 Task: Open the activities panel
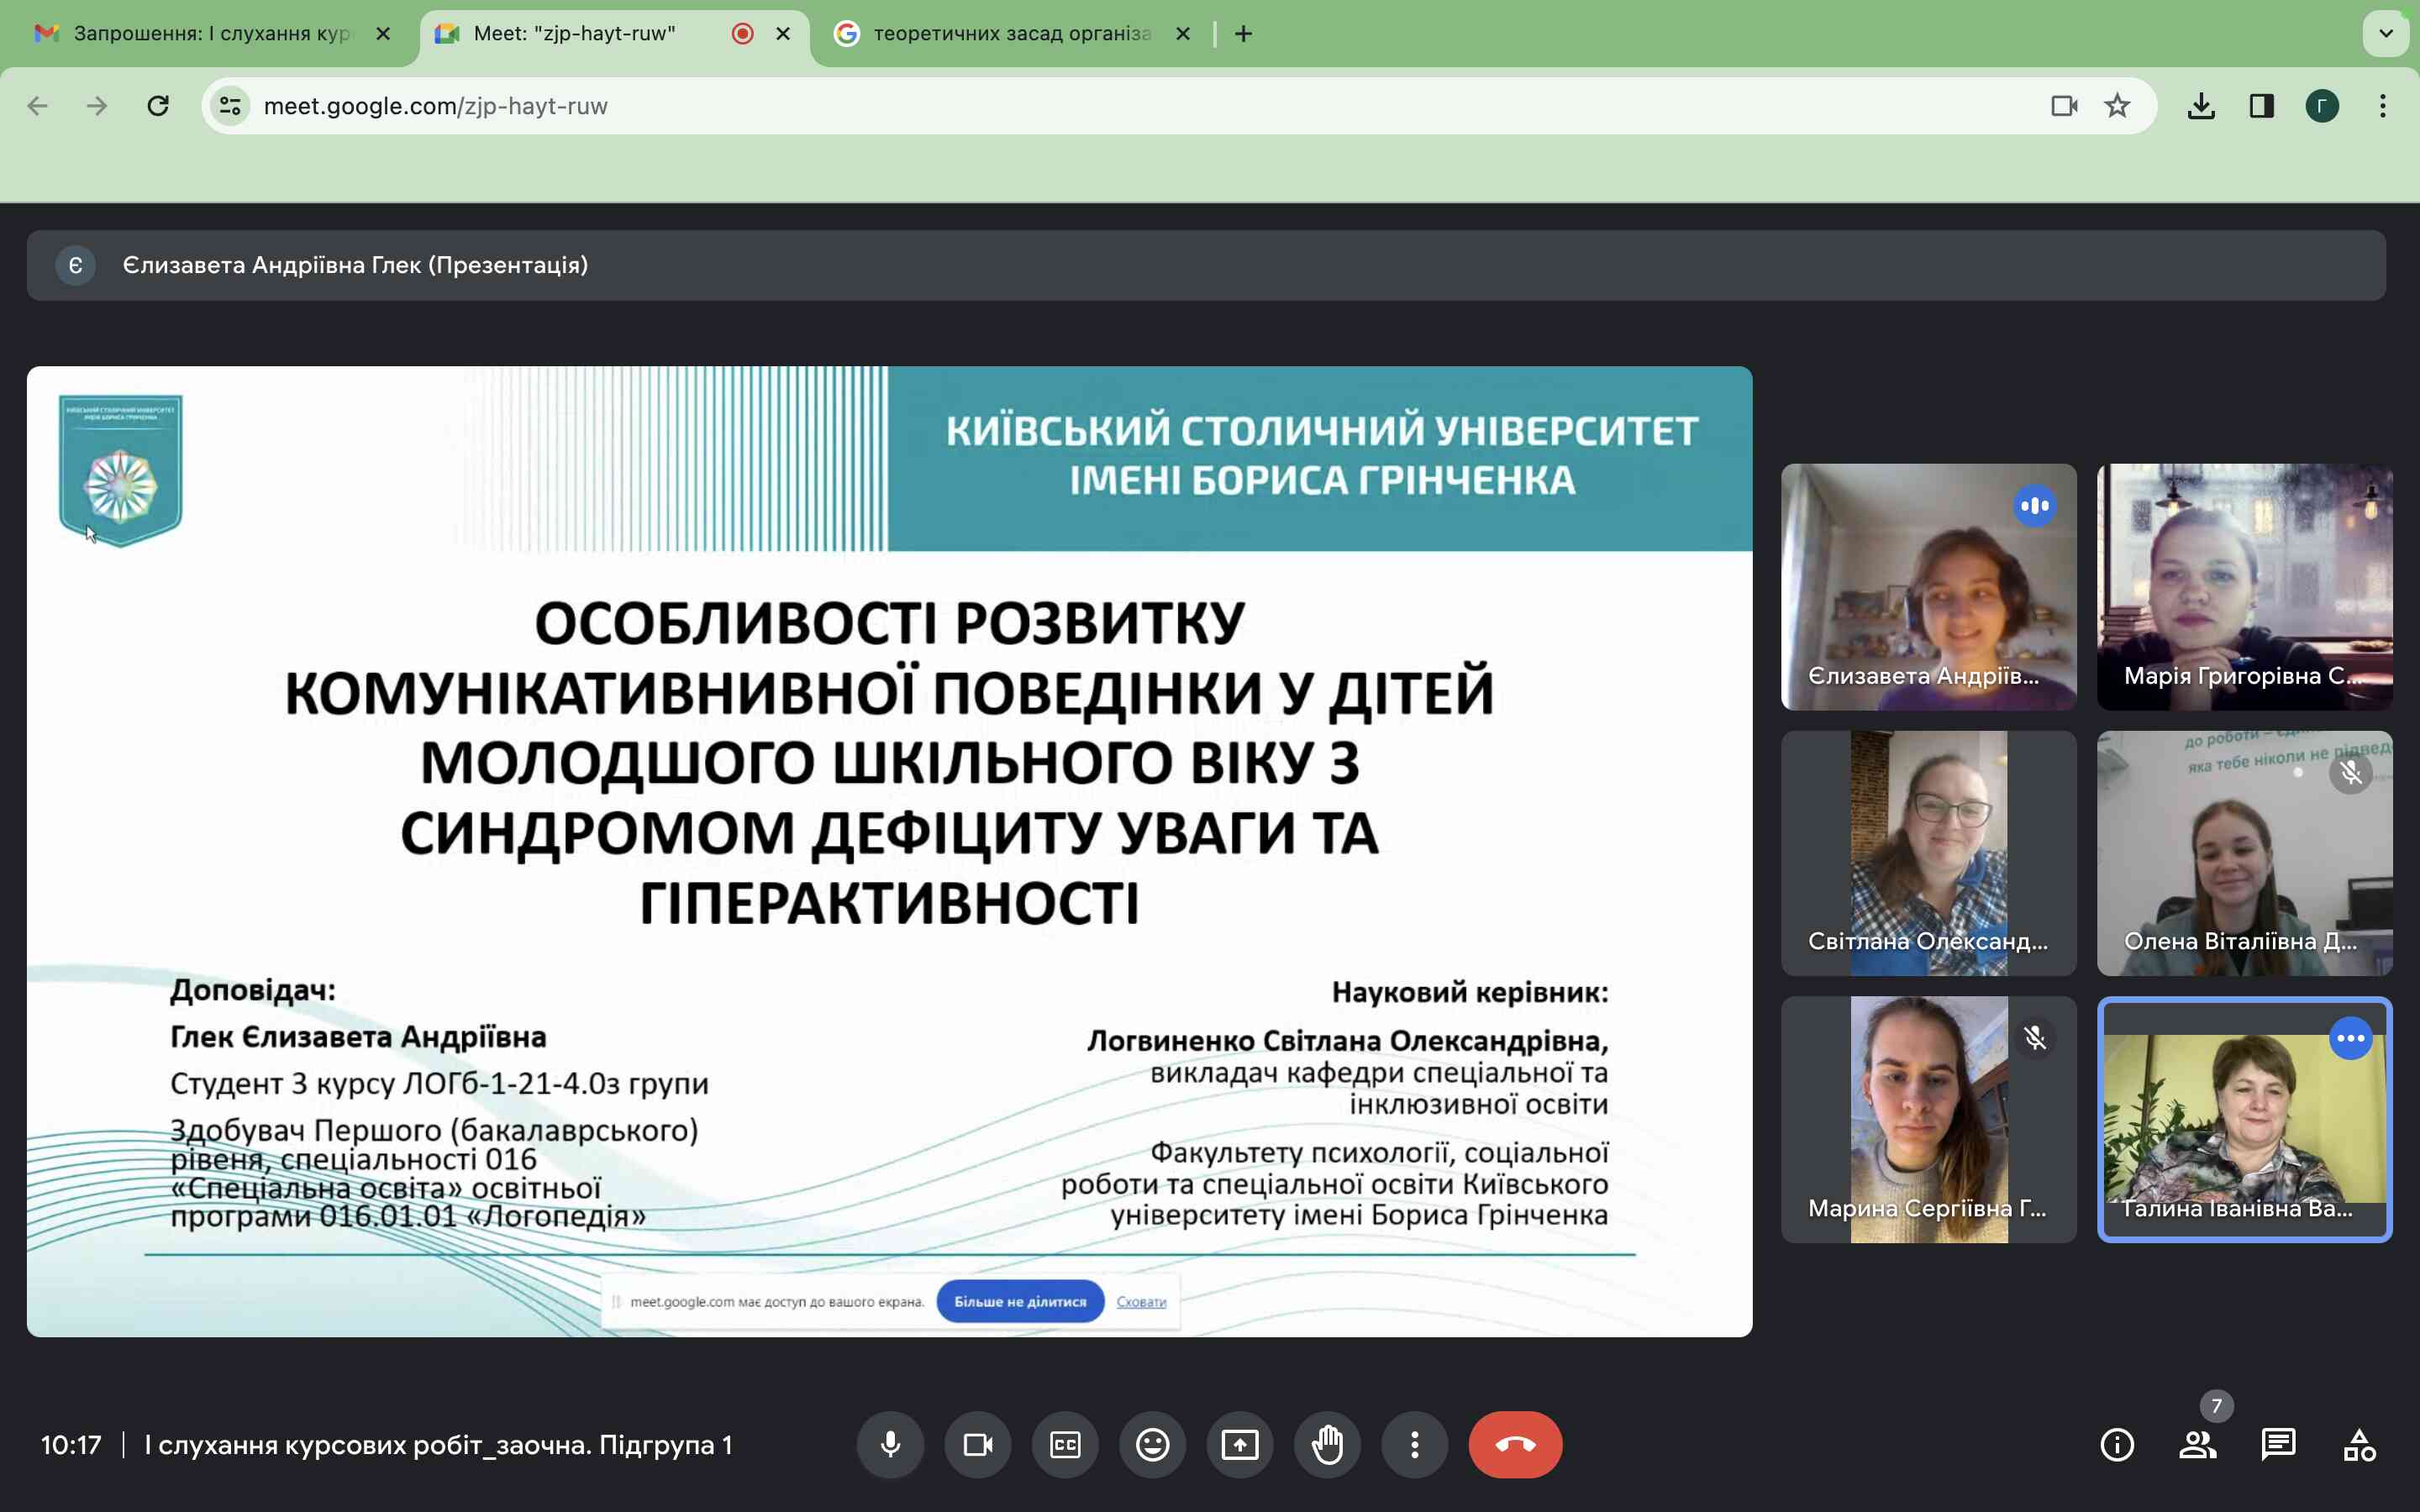tap(2360, 1444)
